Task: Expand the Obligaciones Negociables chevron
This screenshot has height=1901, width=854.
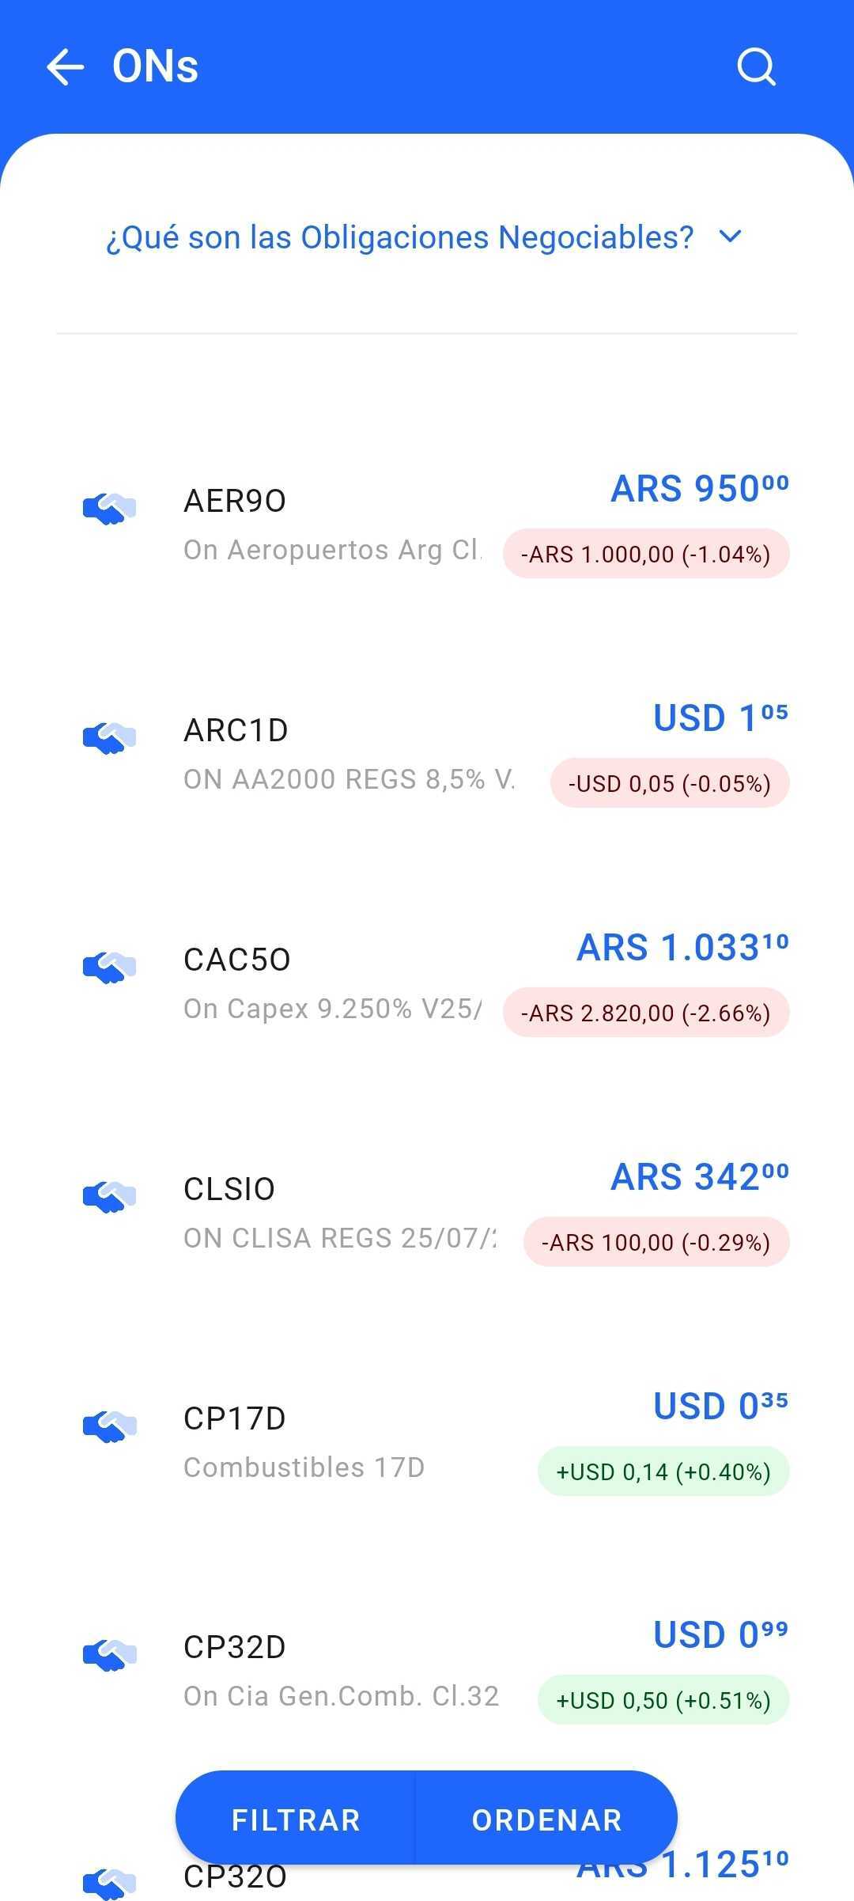Action: (731, 237)
